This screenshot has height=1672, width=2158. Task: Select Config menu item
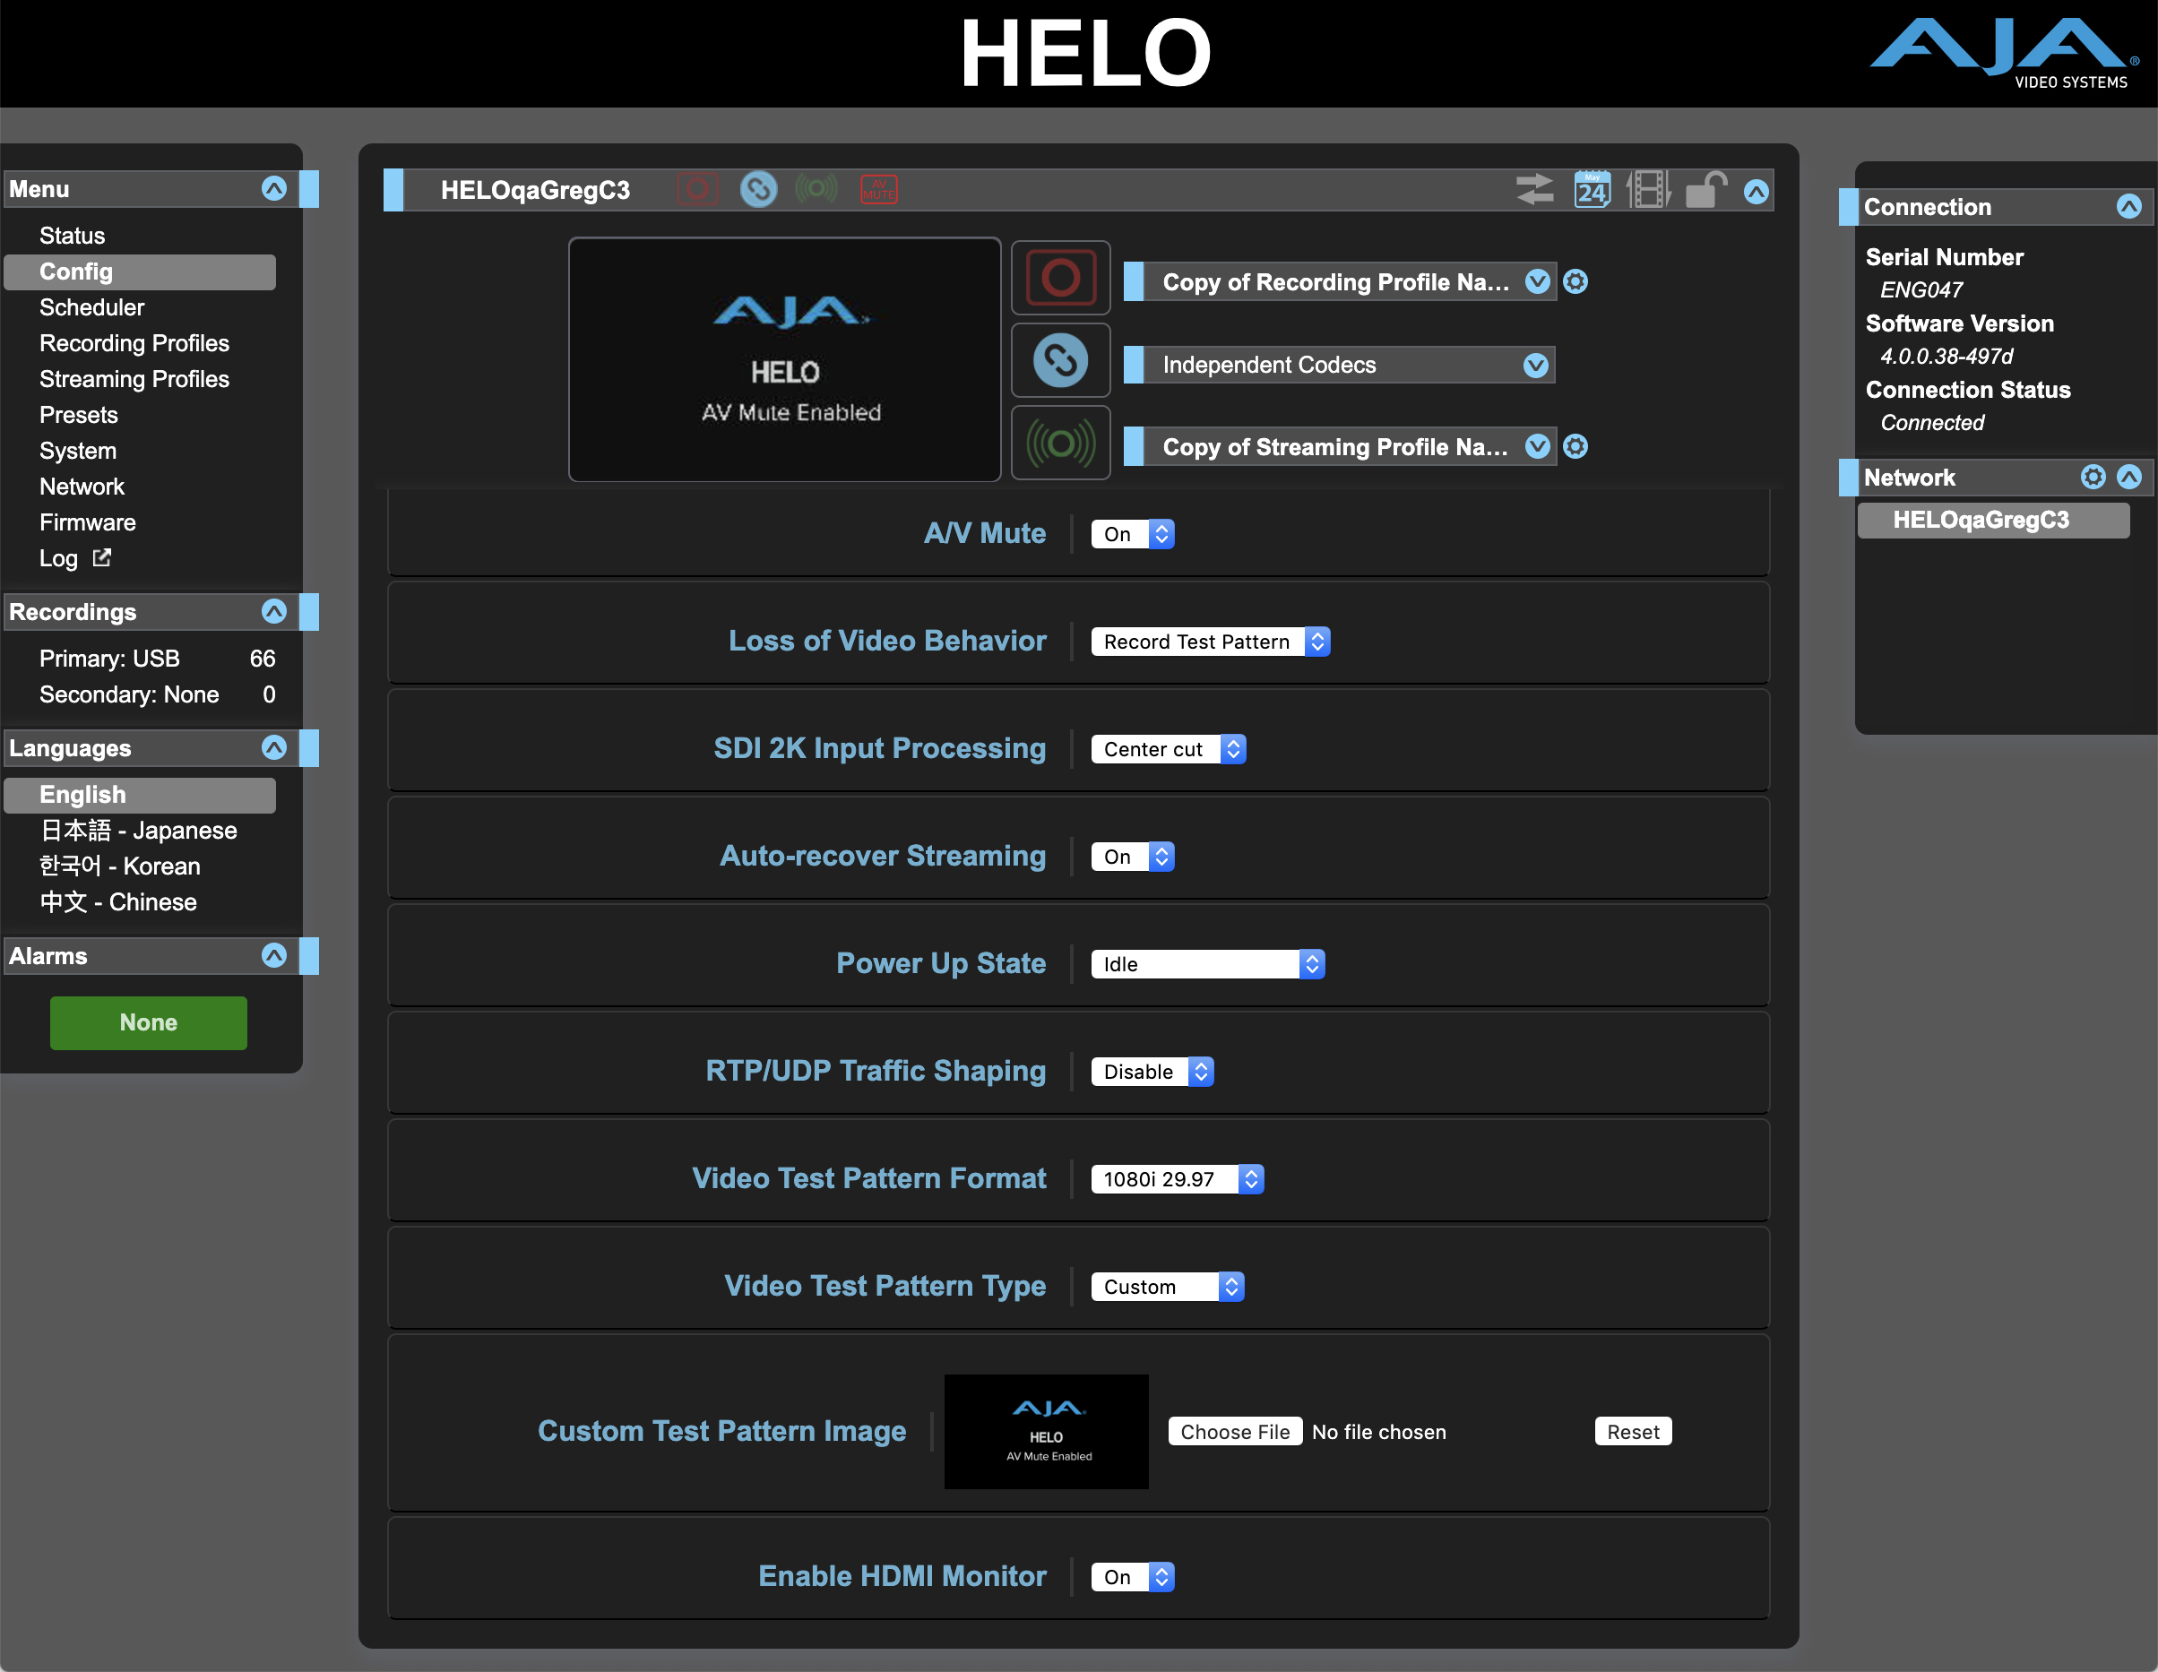pyautogui.click(x=139, y=271)
